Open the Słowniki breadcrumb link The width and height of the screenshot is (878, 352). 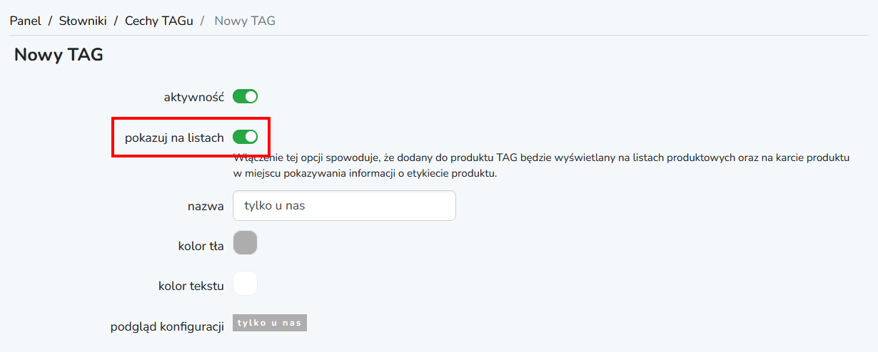83,21
